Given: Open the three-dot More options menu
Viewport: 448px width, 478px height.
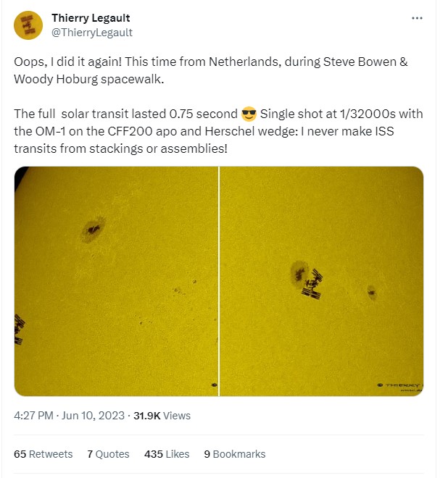Looking at the screenshot, I should (417, 18).
